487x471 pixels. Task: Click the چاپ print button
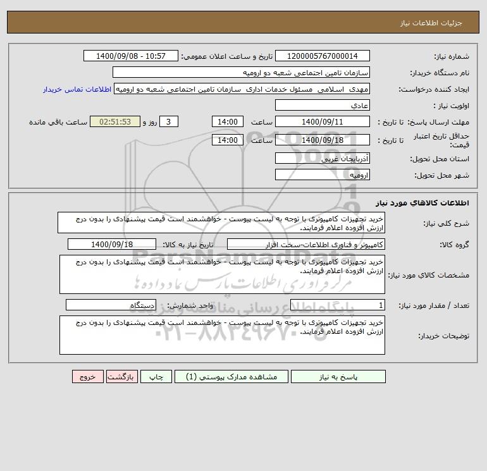(156, 377)
